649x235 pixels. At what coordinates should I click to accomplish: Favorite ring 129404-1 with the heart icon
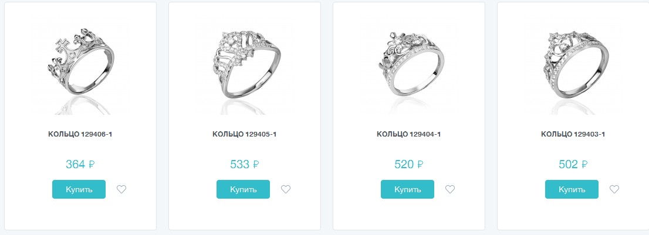(x=450, y=189)
